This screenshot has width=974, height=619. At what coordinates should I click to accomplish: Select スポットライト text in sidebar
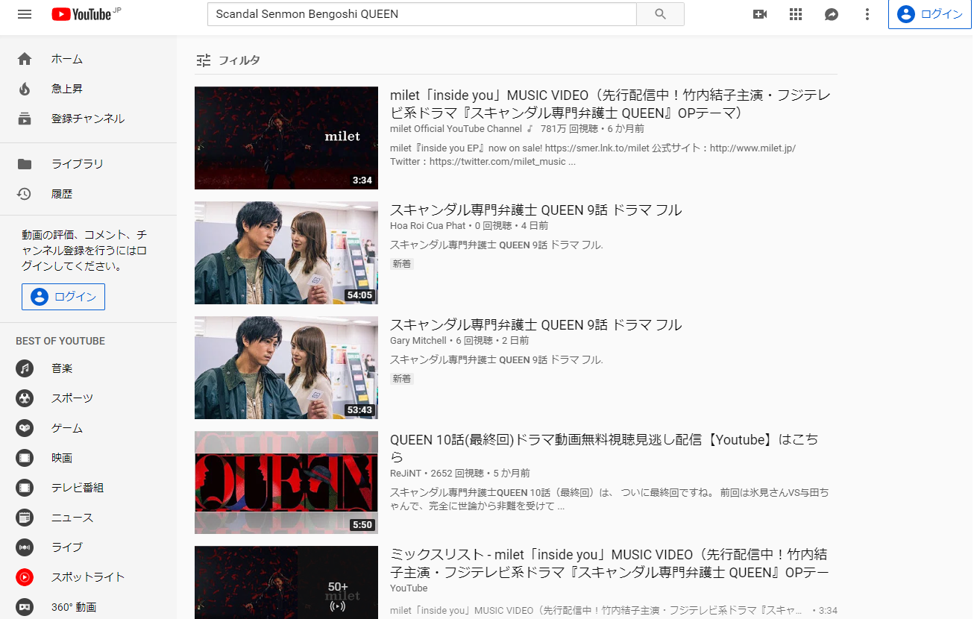[88, 577]
